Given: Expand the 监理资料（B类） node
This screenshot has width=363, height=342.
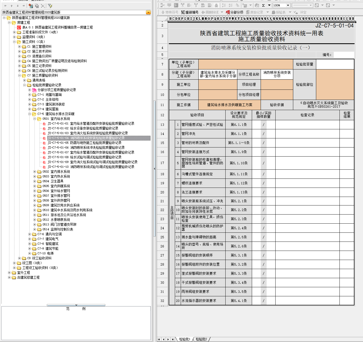Looking at the screenshot, I should 14,37.
